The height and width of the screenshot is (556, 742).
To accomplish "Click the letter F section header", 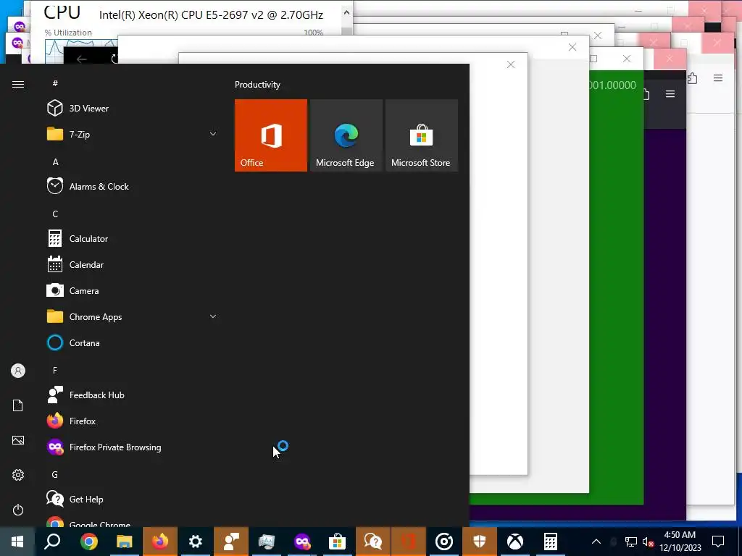I will (55, 370).
